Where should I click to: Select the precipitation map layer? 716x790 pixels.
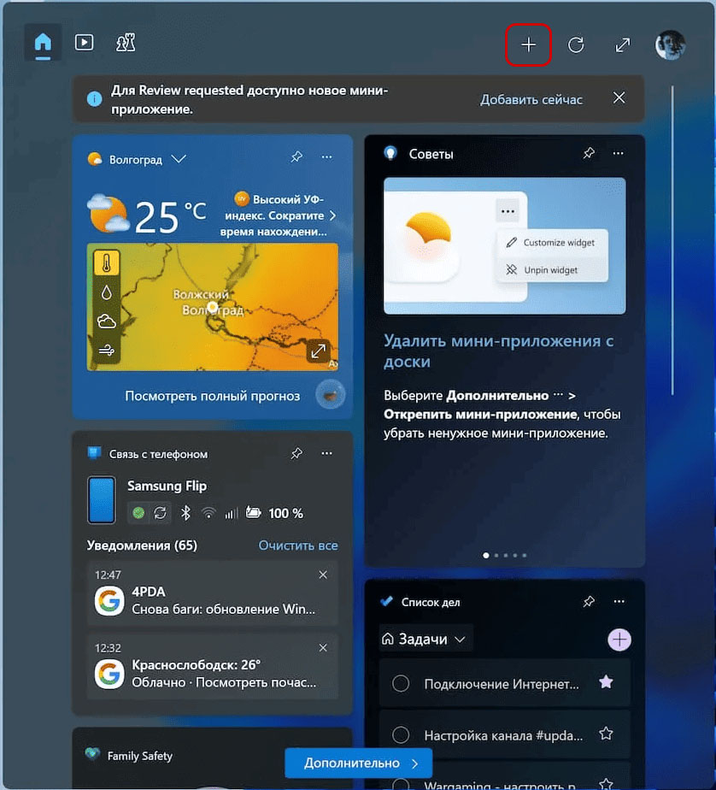[x=106, y=292]
